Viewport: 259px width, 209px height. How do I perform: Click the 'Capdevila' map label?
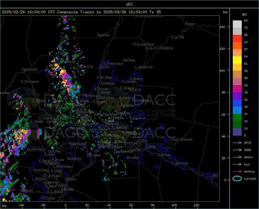click(x=85, y=66)
